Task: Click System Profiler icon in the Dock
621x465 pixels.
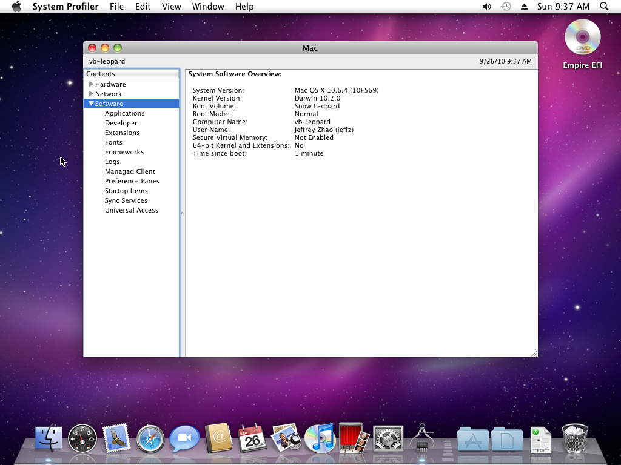Action: 422,438
